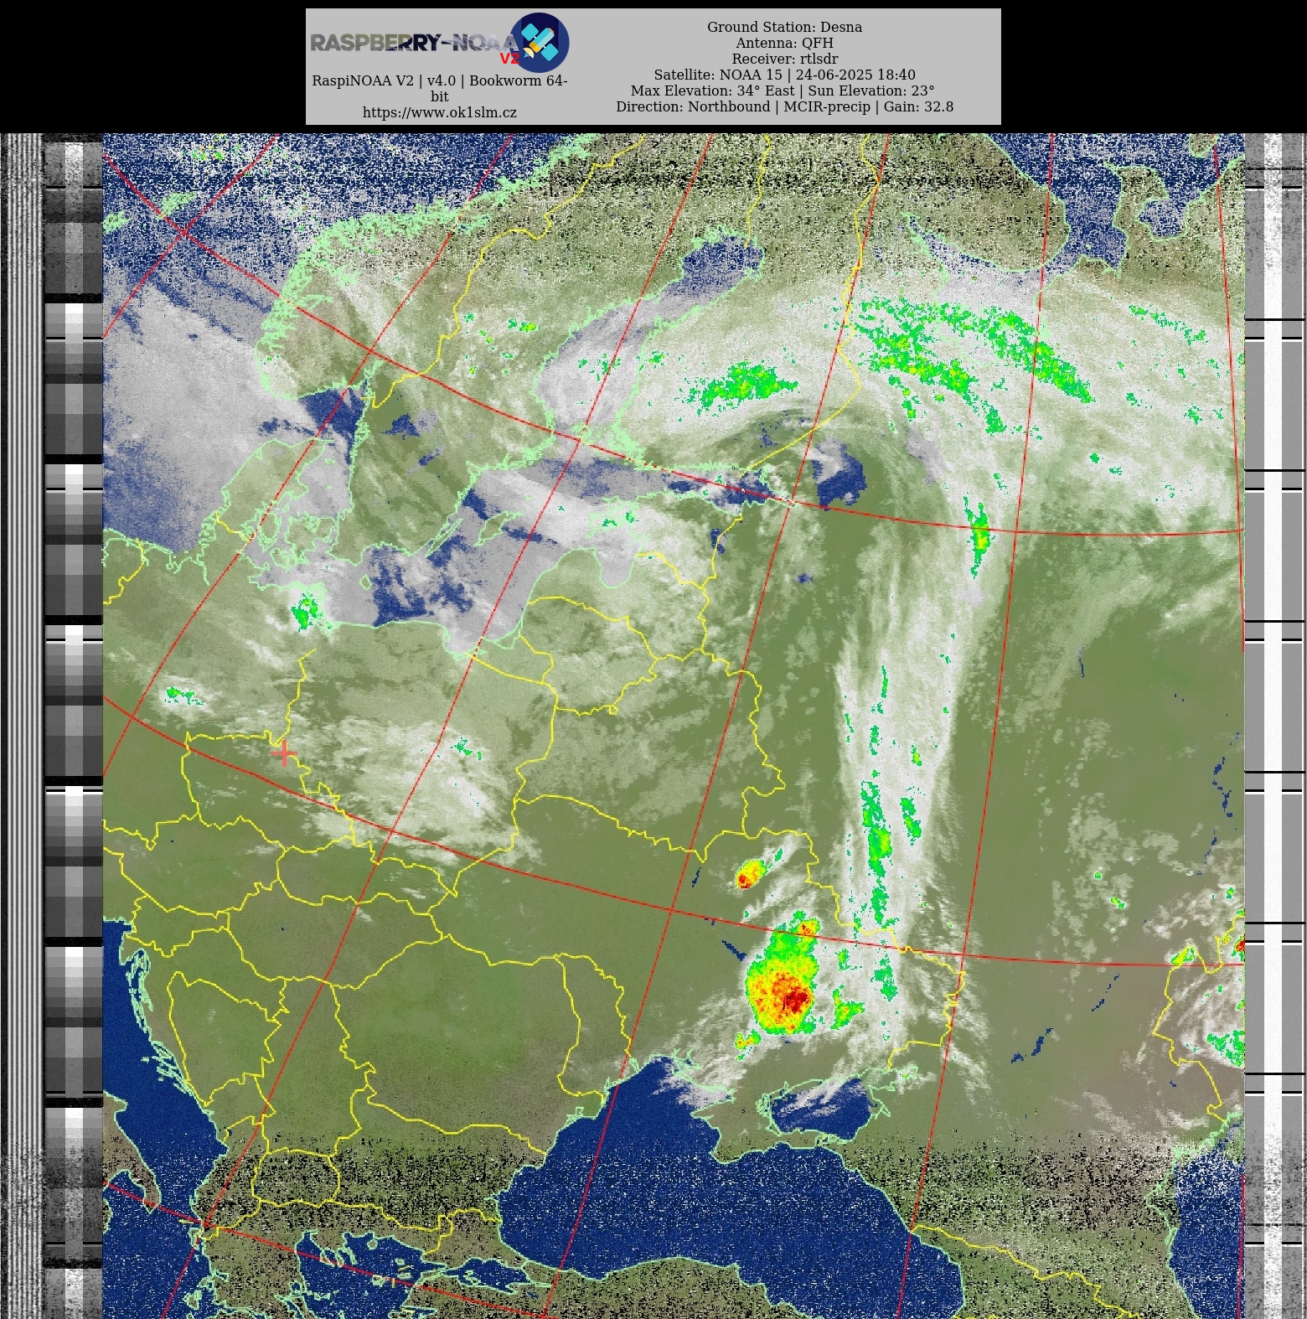This screenshot has height=1319, width=1307.
Task: Click the red cross ground station marker
Action: pyautogui.click(x=284, y=754)
